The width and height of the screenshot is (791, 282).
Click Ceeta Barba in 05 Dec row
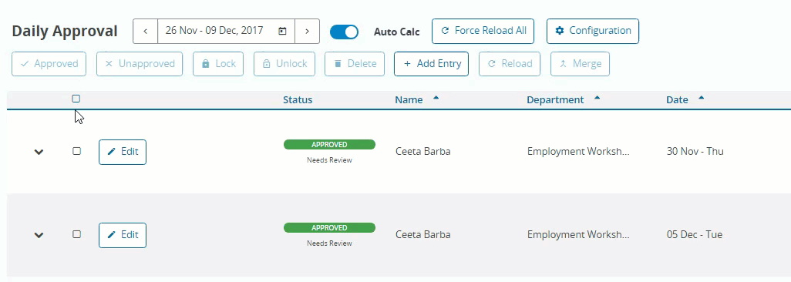tap(422, 234)
